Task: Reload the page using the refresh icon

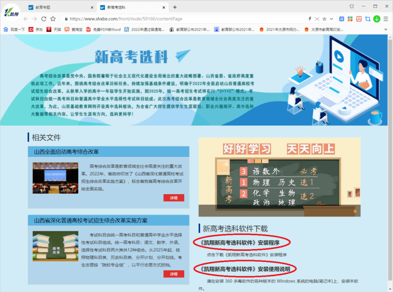Action: pos(44,19)
